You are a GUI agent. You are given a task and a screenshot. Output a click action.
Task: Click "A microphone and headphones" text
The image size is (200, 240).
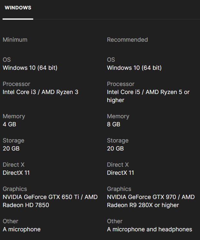click(x=149, y=229)
